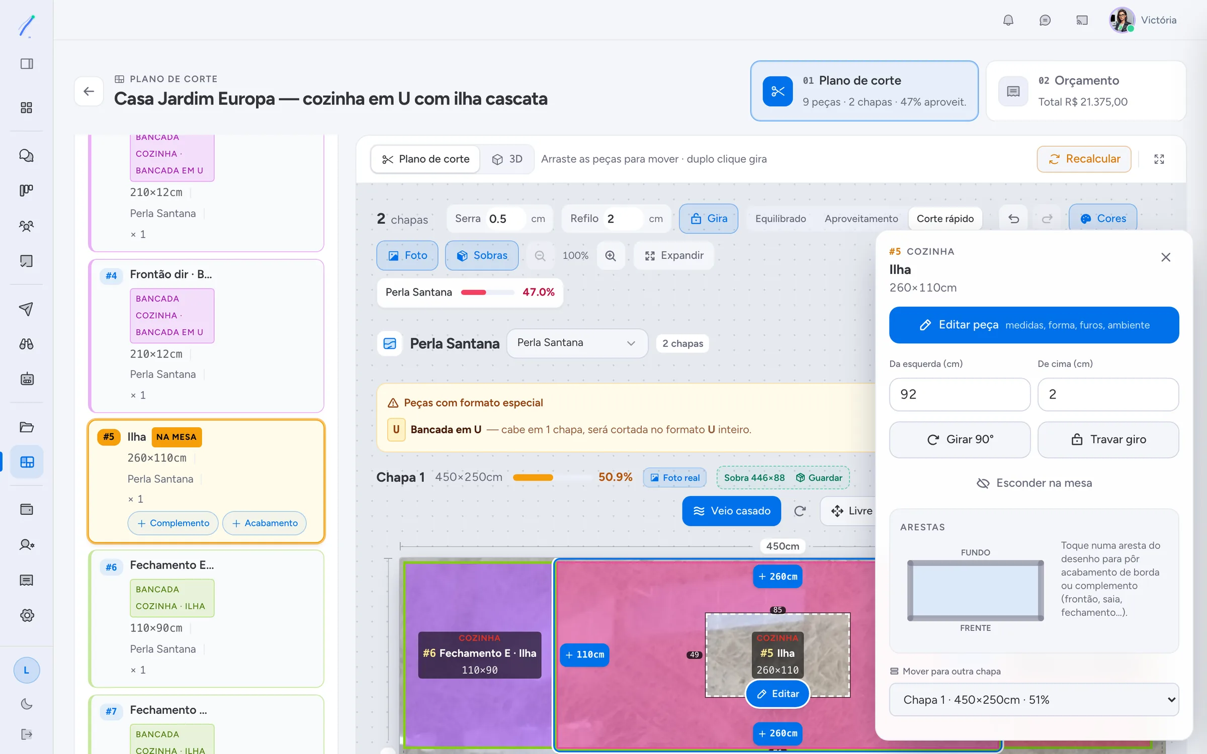
Task: Toggle the Sobras display button
Action: (482, 255)
